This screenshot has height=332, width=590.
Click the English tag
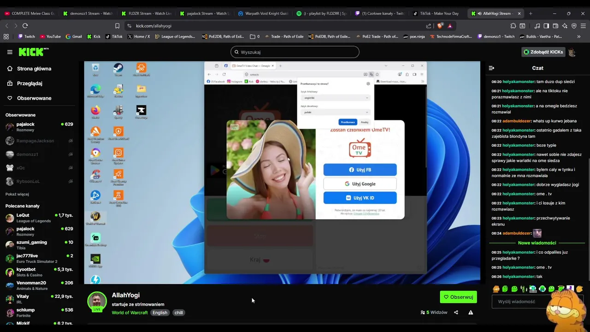click(160, 313)
